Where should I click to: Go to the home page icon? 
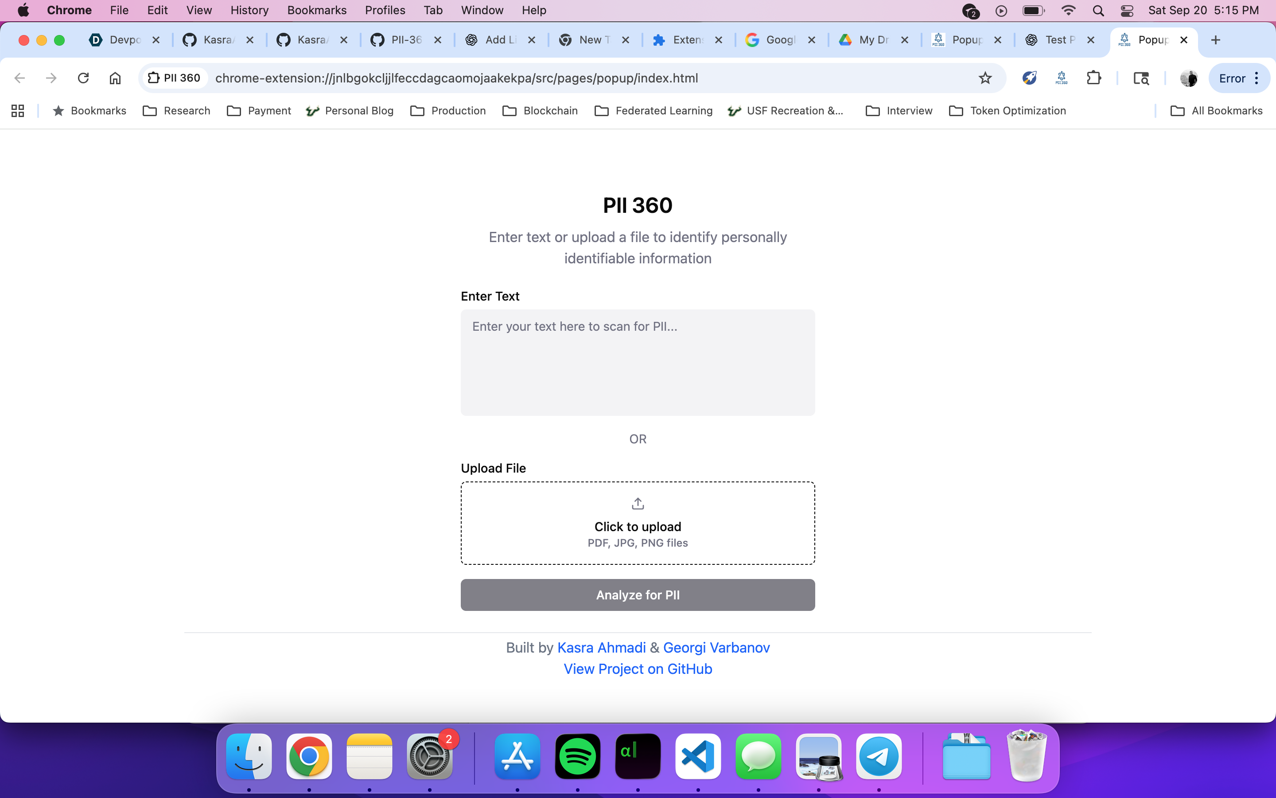click(115, 78)
